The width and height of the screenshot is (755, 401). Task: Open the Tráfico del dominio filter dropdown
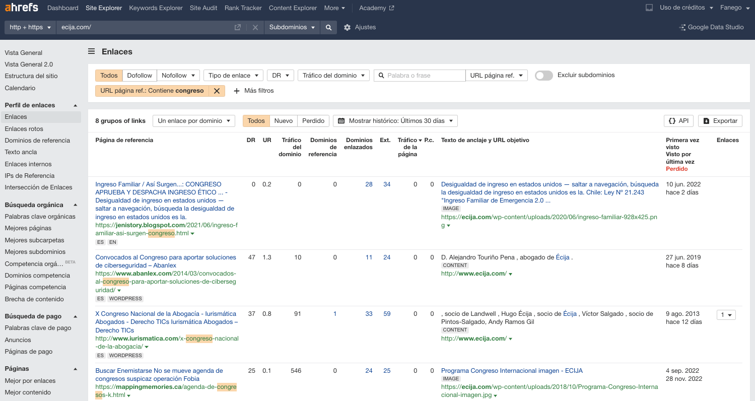(333, 75)
